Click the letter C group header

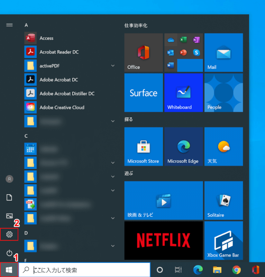coord(26,136)
